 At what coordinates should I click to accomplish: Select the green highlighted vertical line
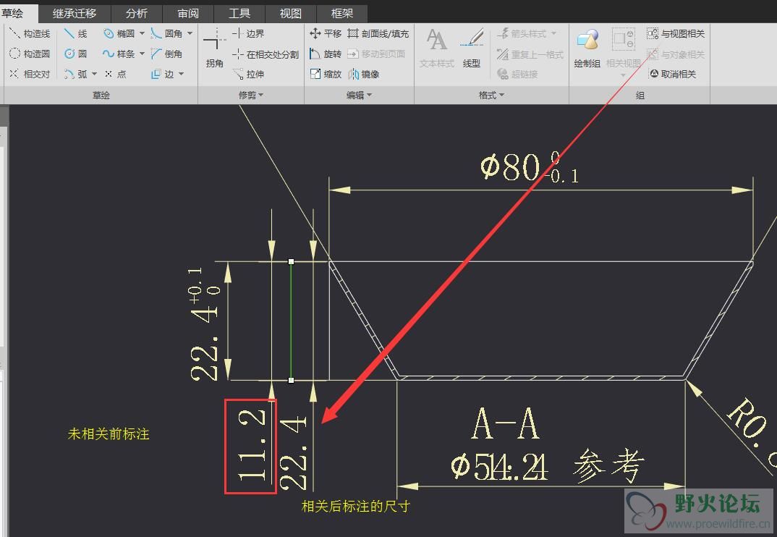point(291,321)
